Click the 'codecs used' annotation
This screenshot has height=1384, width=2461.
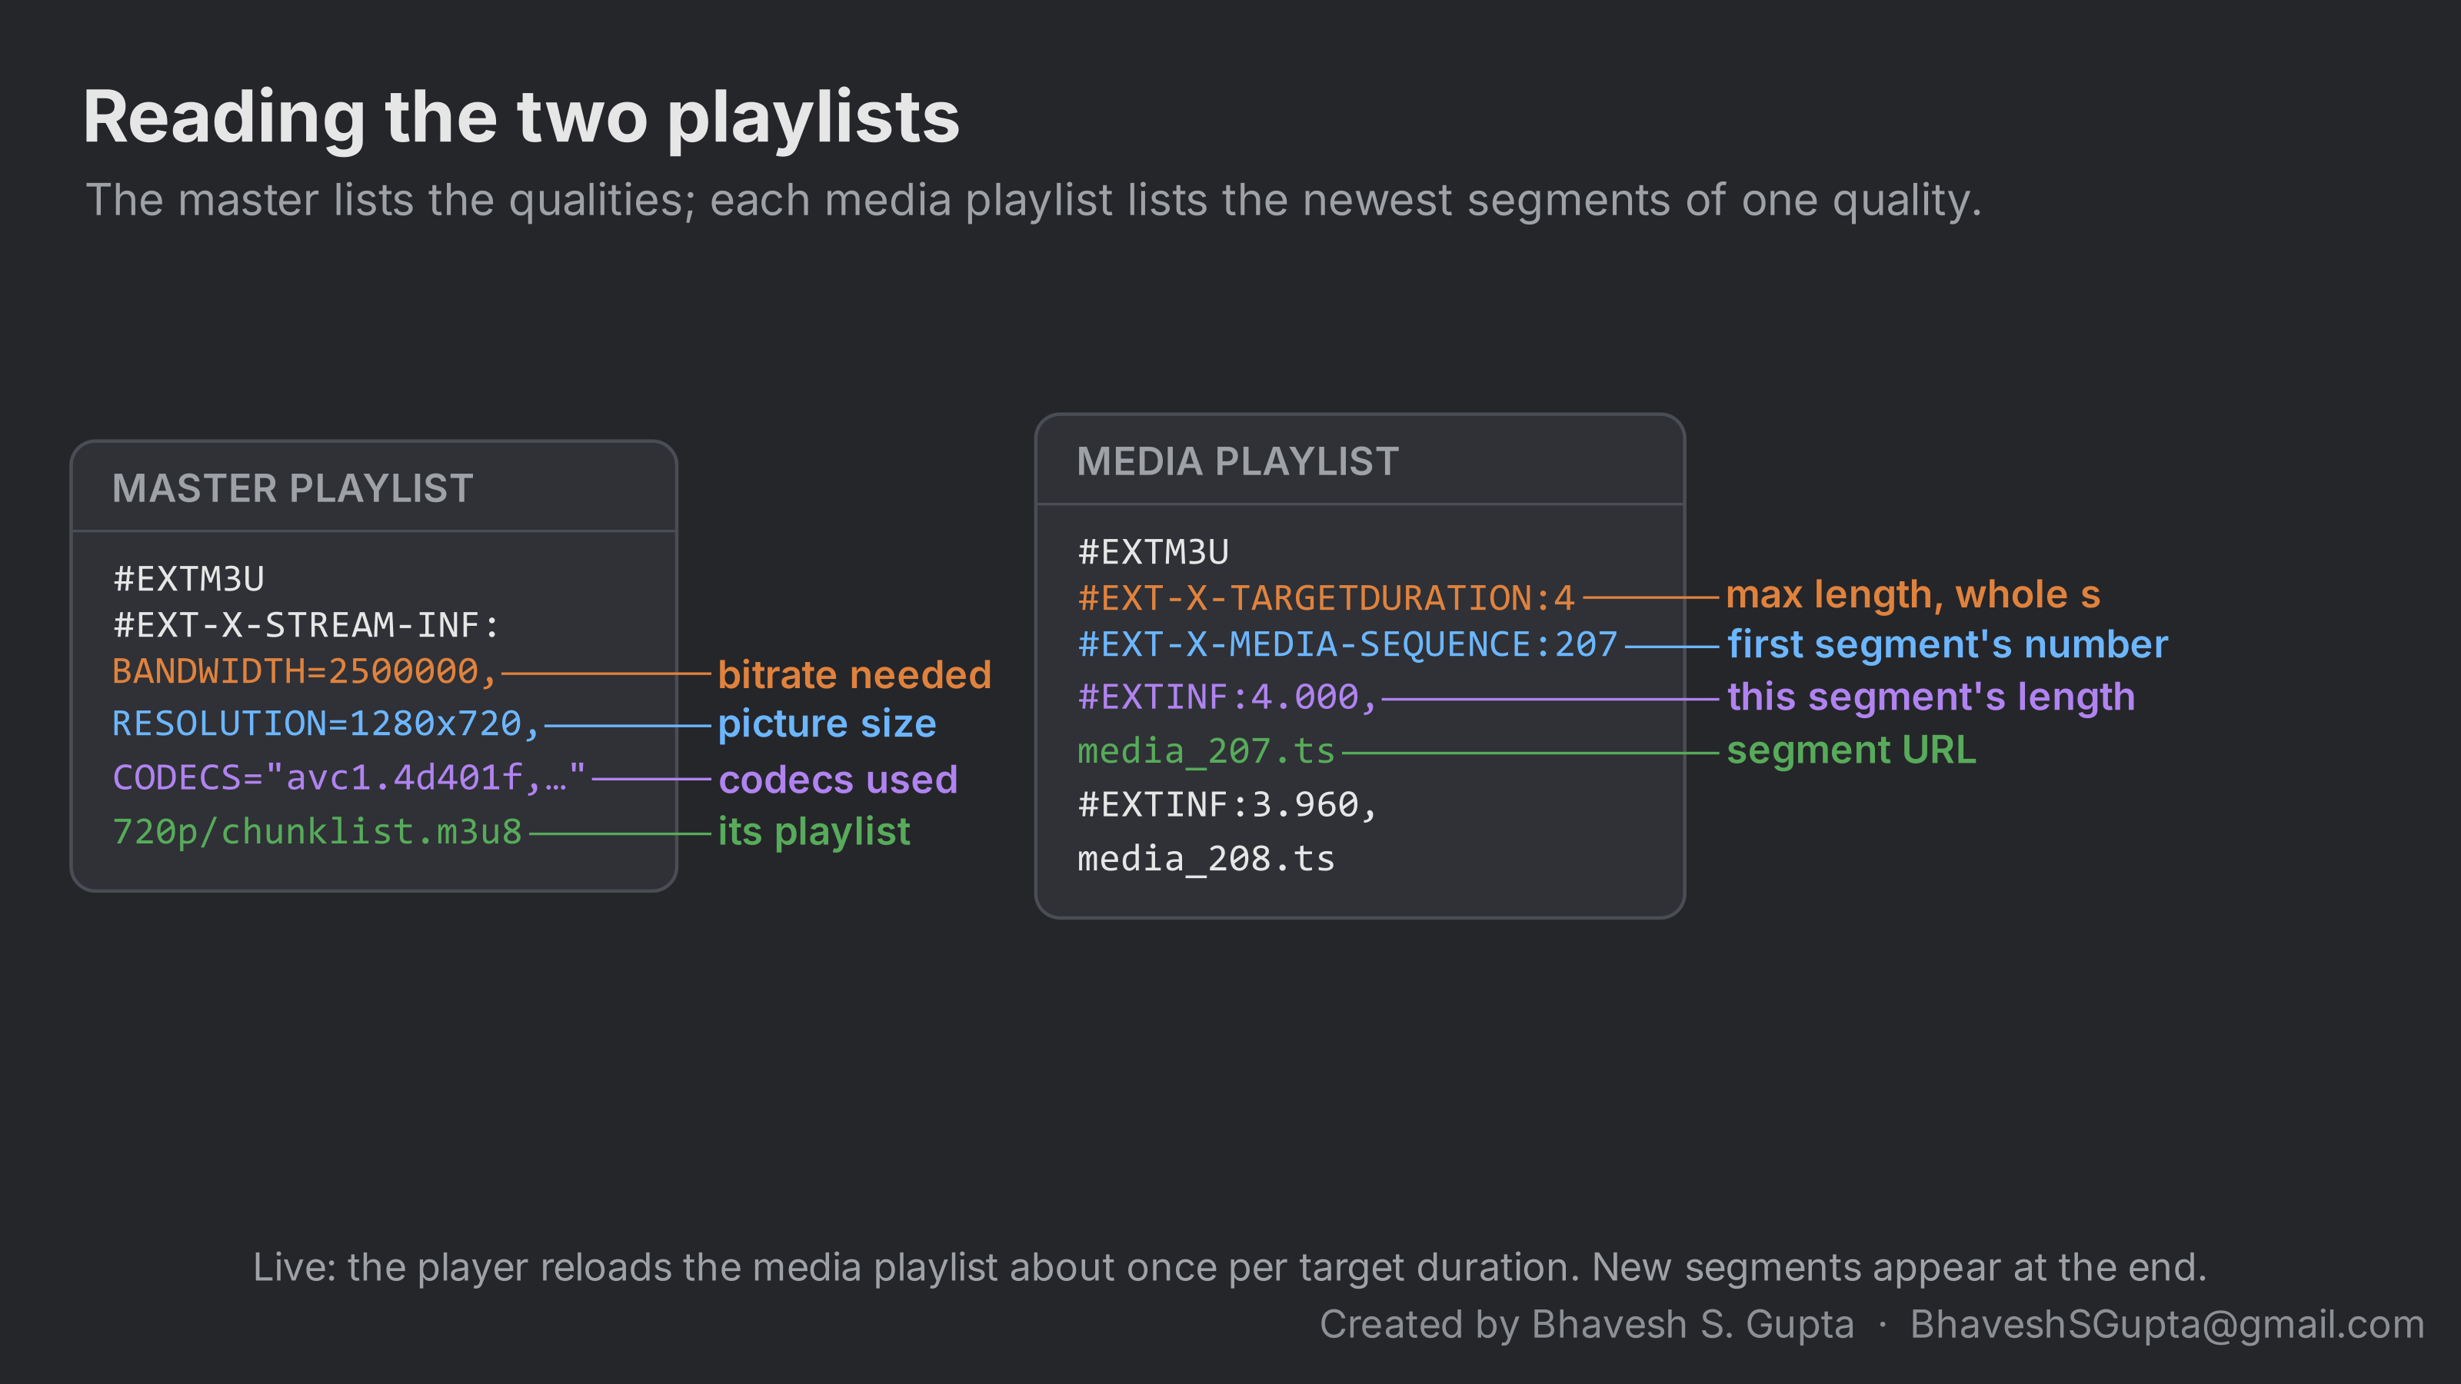point(838,780)
